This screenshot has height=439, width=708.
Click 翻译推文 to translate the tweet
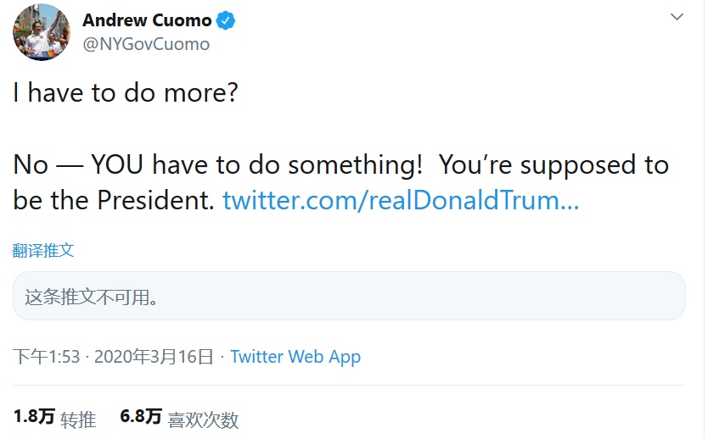point(43,251)
